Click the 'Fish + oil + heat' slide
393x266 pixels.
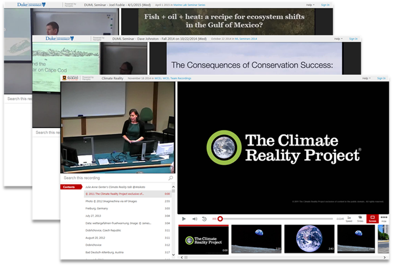click(226, 21)
